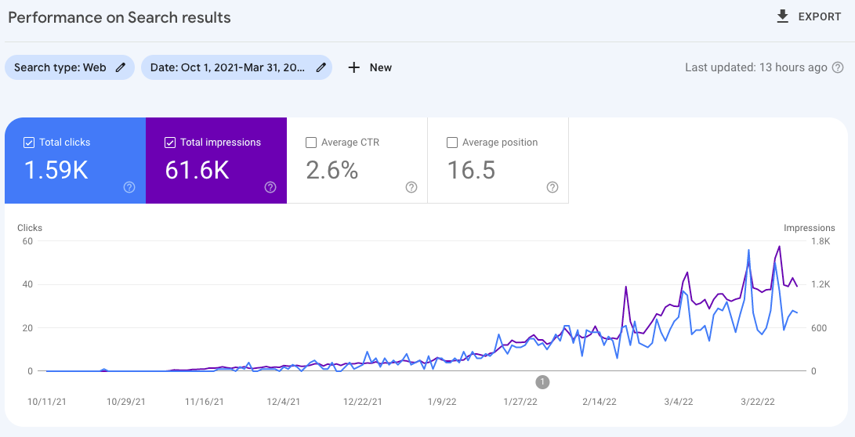This screenshot has height=437, width=855.
Task: Open help icon on Average position card
Action: click(x=552, y=187)
